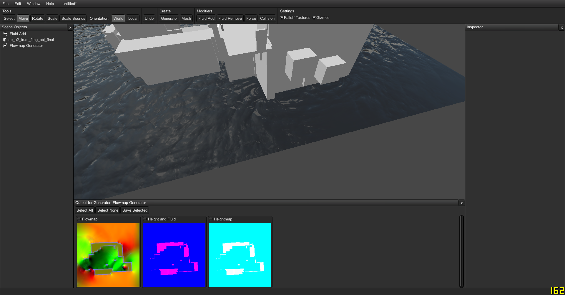565x295 pixels.
Task: Click the mesh icon beside sp_a2_trust_fling_obj_final
Action: point(4,40)
